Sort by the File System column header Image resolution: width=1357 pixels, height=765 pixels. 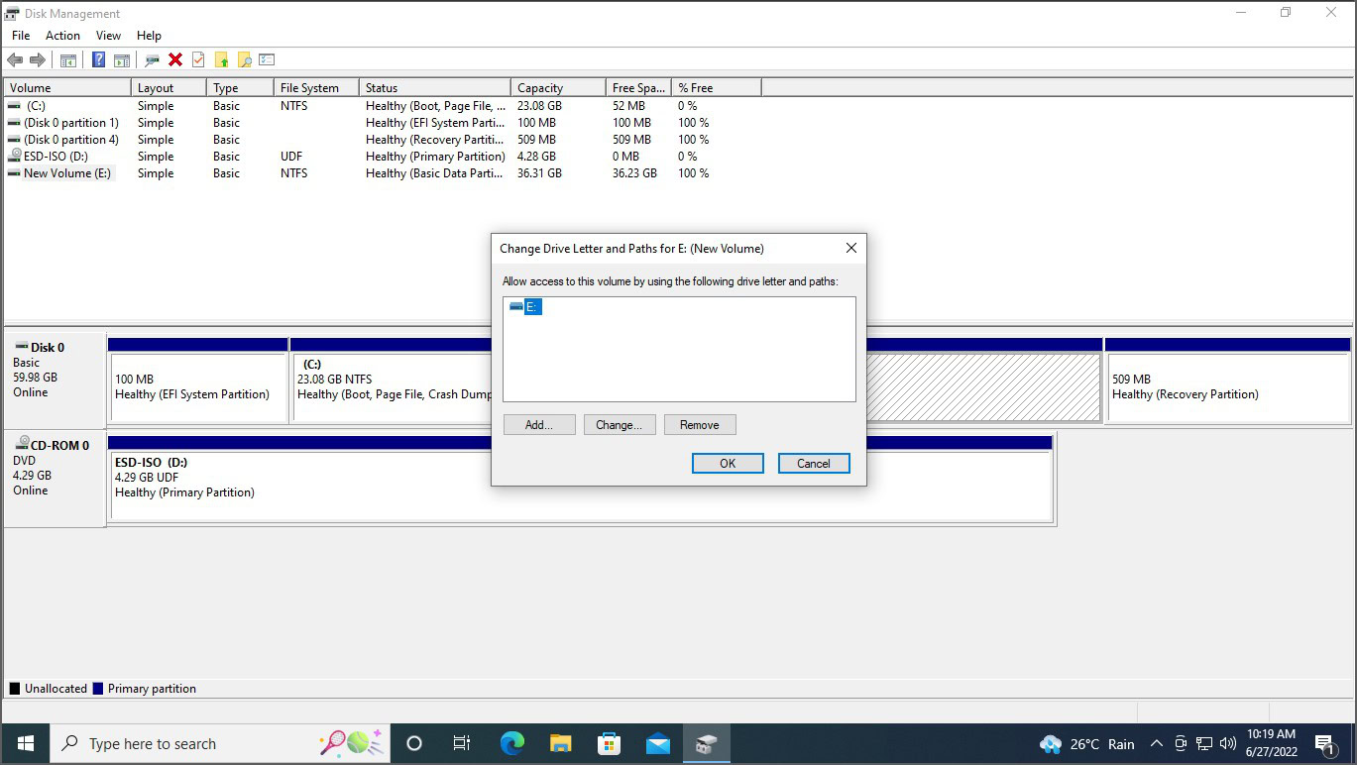point(316,88)
